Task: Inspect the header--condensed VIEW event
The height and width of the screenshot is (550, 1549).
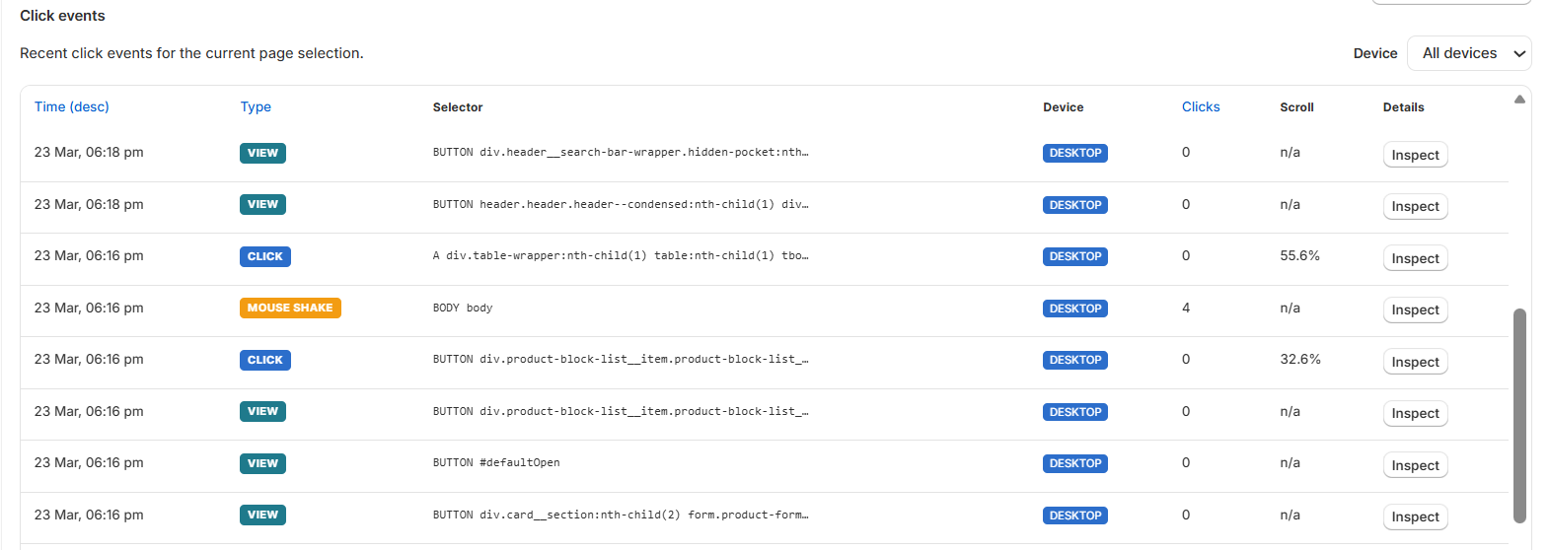Action: (1414, 206)
